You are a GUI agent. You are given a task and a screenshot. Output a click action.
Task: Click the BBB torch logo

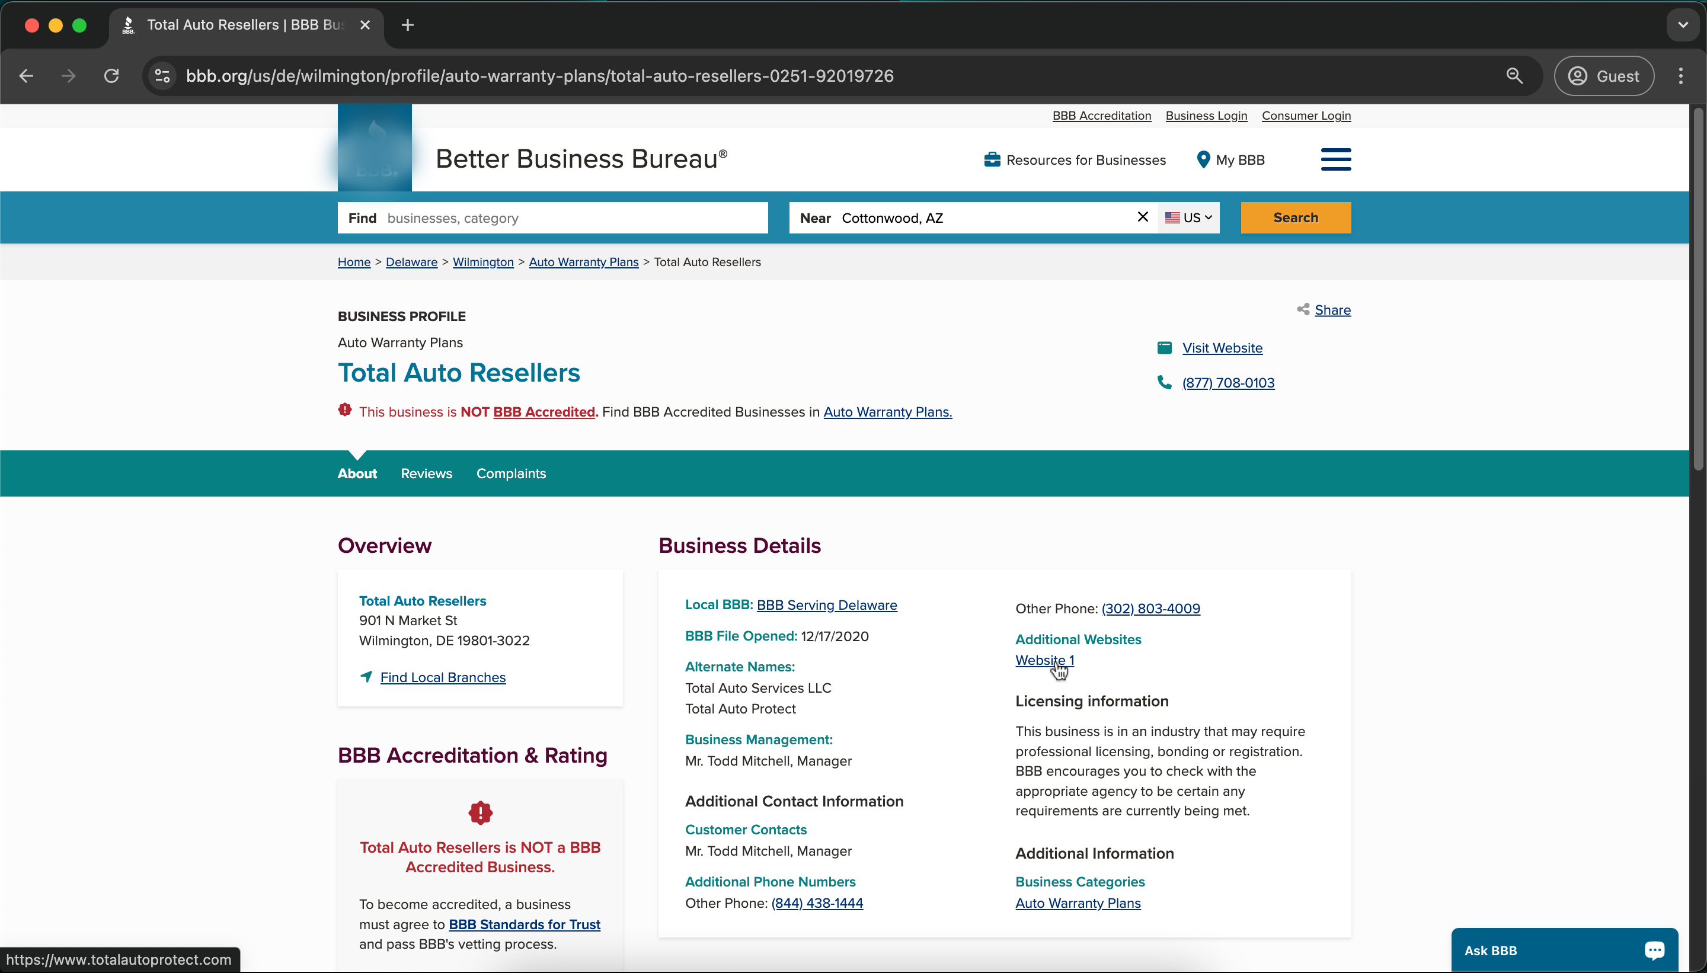tap(374, 148)
